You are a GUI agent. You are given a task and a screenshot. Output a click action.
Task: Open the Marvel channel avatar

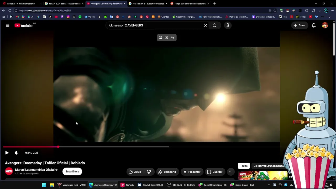(9, 171)
